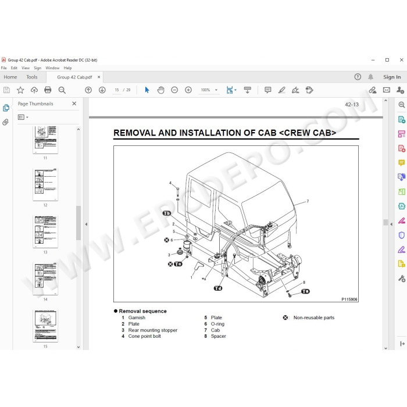The height and width of the screenshot is (407, 407).
Task: Click the Save file icon
Action: click(6, 90)
